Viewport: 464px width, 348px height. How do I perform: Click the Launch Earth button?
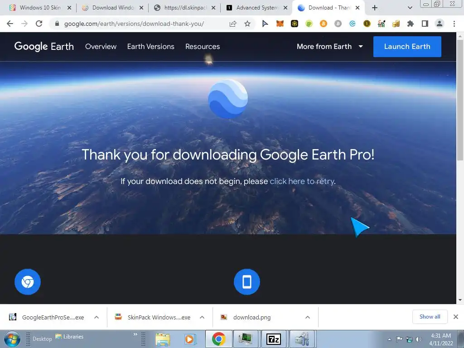pos(407,47)
